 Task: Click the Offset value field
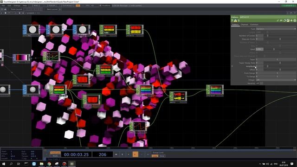point(259,70)
